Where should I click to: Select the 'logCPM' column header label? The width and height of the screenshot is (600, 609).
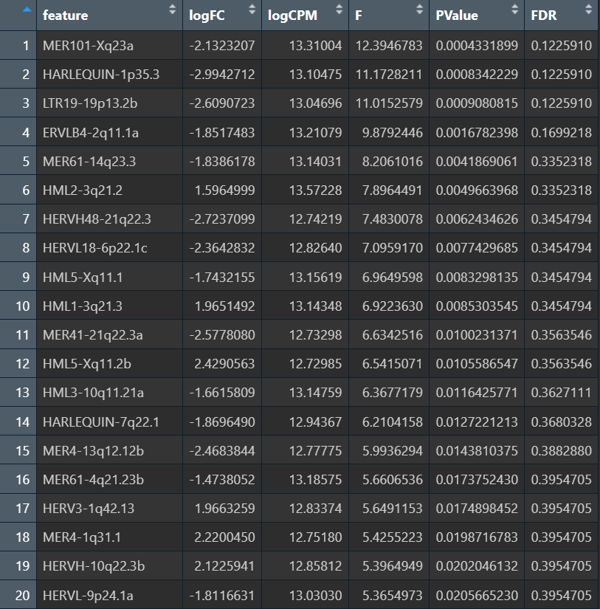[x=291, y=16]
